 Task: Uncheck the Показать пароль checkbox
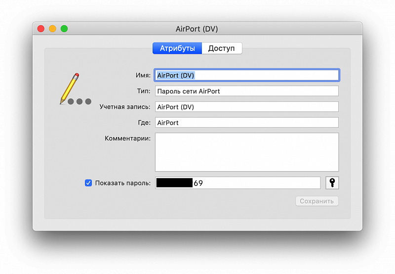pyautogui.click(x=88, y=183)
